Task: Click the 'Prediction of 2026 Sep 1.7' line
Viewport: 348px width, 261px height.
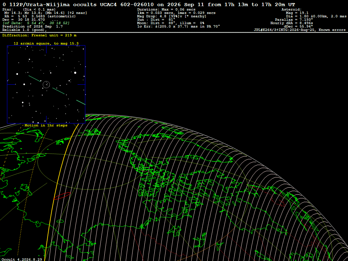Action: pos(32,26)
